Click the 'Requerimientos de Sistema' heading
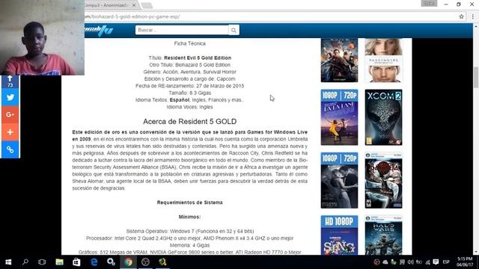Viewport: 479px width, 269px height. coord(189,202)
